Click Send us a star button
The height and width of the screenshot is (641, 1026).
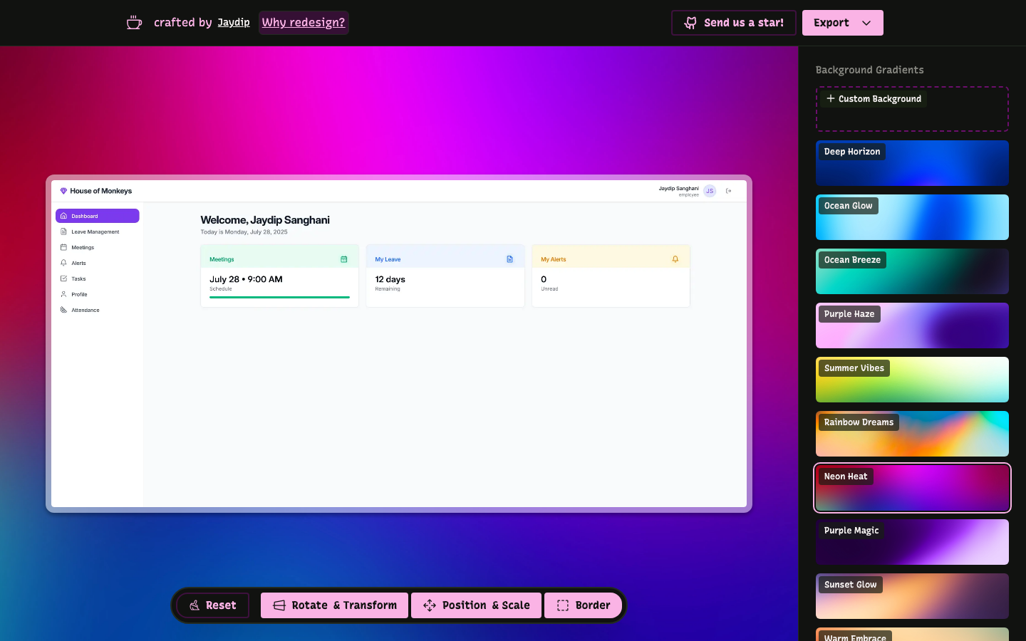pyautogui.click(x=734, y=23)
